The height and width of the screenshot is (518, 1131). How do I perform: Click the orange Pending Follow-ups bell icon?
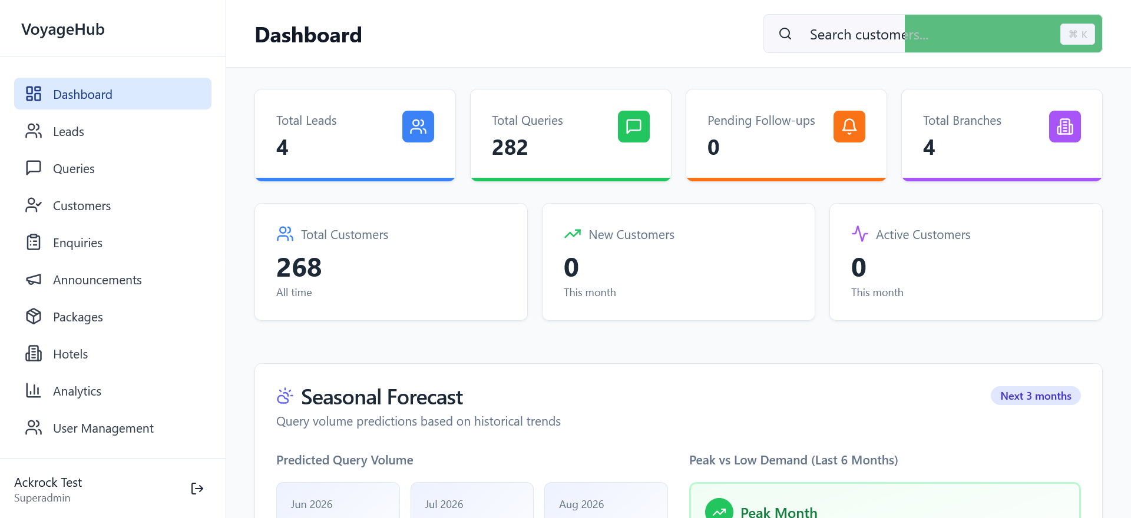[x=849, y=127]
